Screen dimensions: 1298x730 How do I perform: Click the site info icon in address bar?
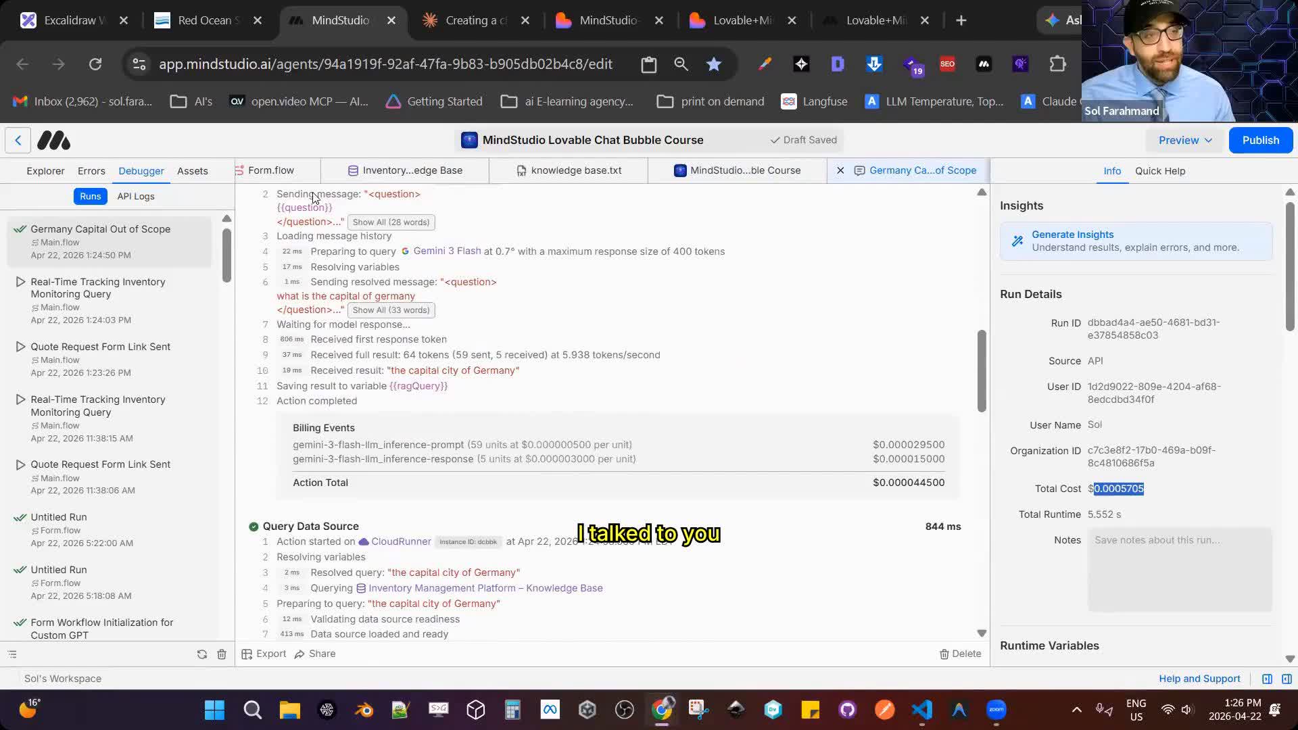(139, 64)
